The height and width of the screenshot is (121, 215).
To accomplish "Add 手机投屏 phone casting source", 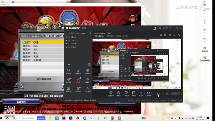I will tap(126, 94).
